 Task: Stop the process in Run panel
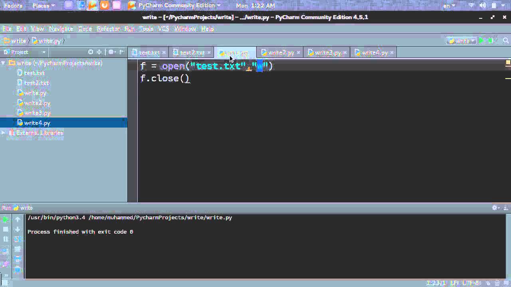pos(6,229)
